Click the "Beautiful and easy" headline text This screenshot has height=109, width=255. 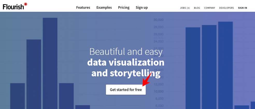pos(126,52)
